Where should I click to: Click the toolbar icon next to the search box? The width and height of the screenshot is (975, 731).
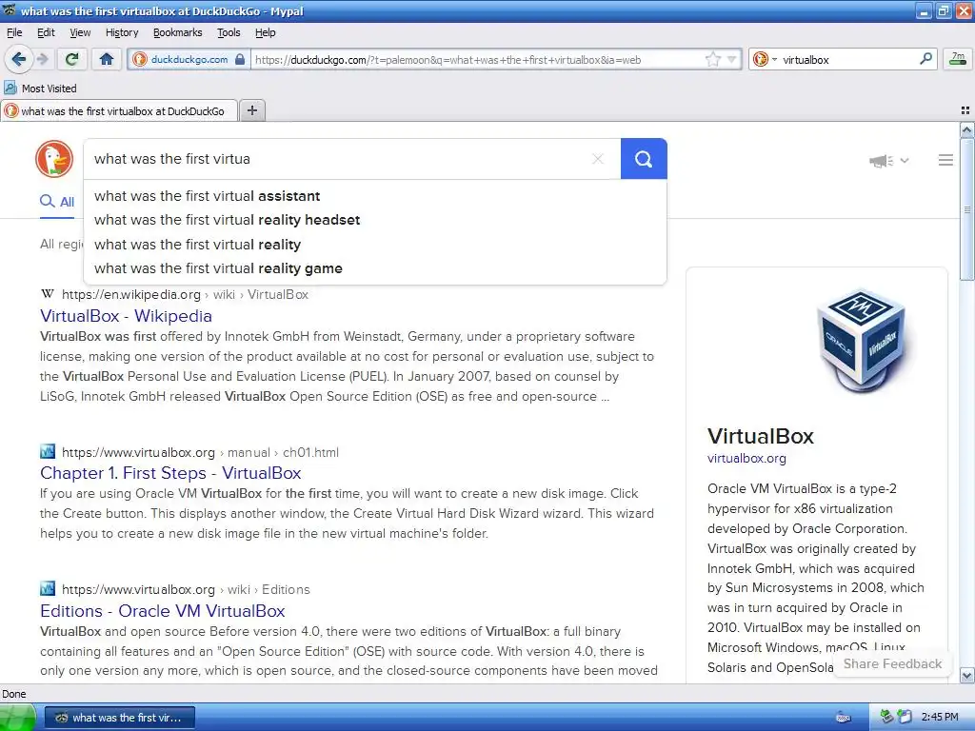958,60
